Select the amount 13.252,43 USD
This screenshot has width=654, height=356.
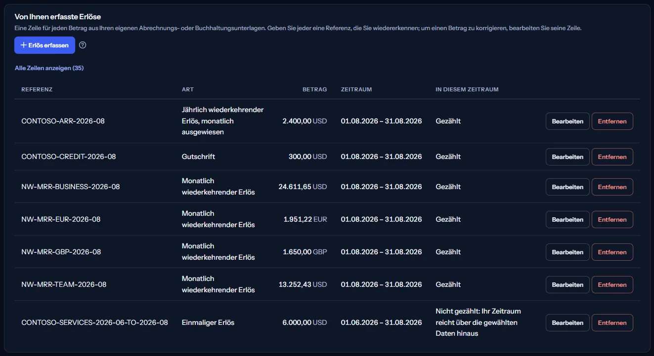303,284
